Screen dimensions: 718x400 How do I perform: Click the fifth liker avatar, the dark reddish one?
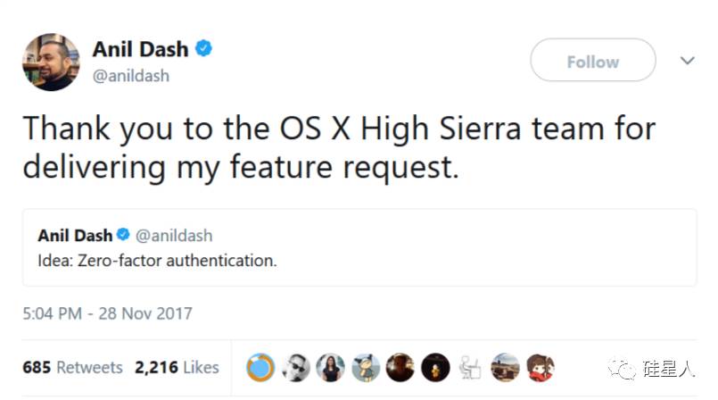coord(400,367)
